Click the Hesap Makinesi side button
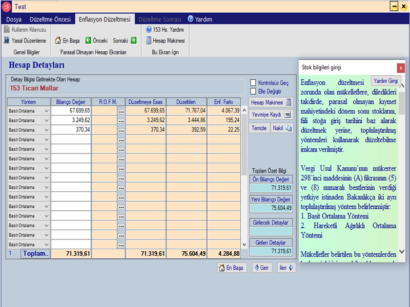This screenshot has width=410, height=307. click(271, 102)
